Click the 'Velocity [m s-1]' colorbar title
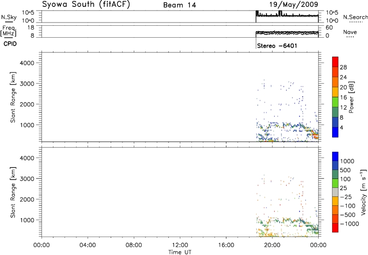368x255 pixels. [x=363, y=192]
